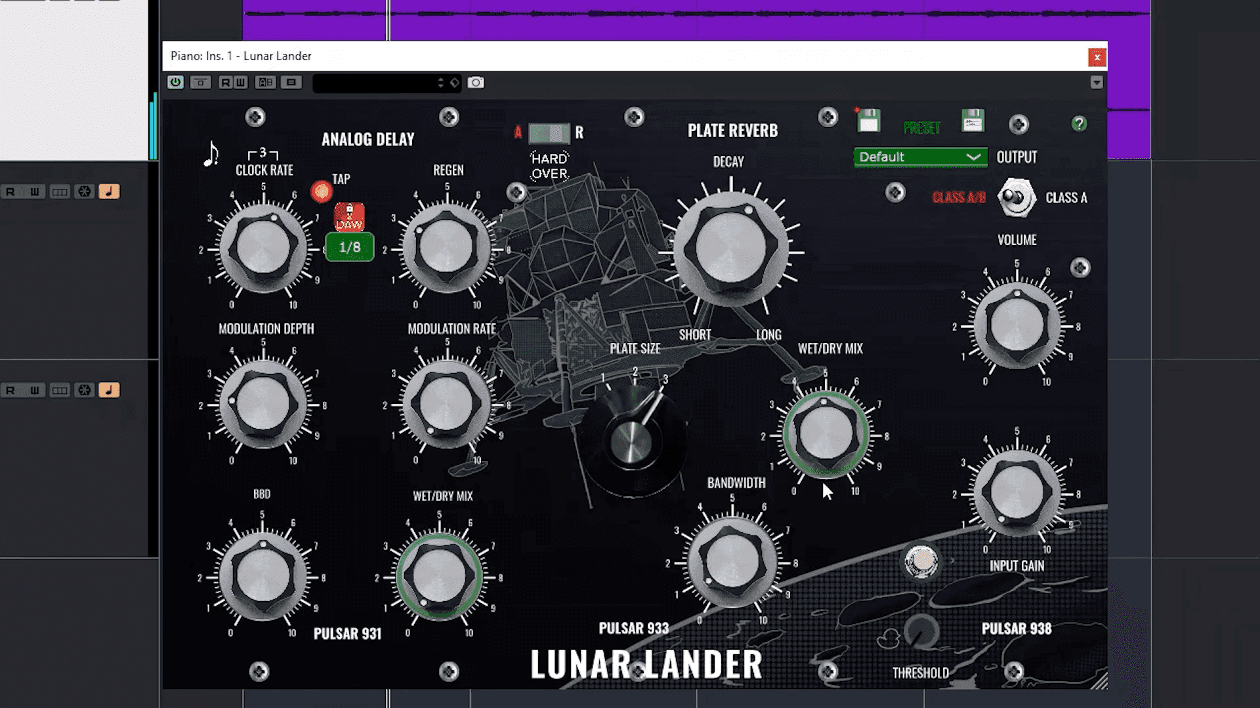Click the Modulation Depth knob
The image size is (1260, 708).
[263, 404]
